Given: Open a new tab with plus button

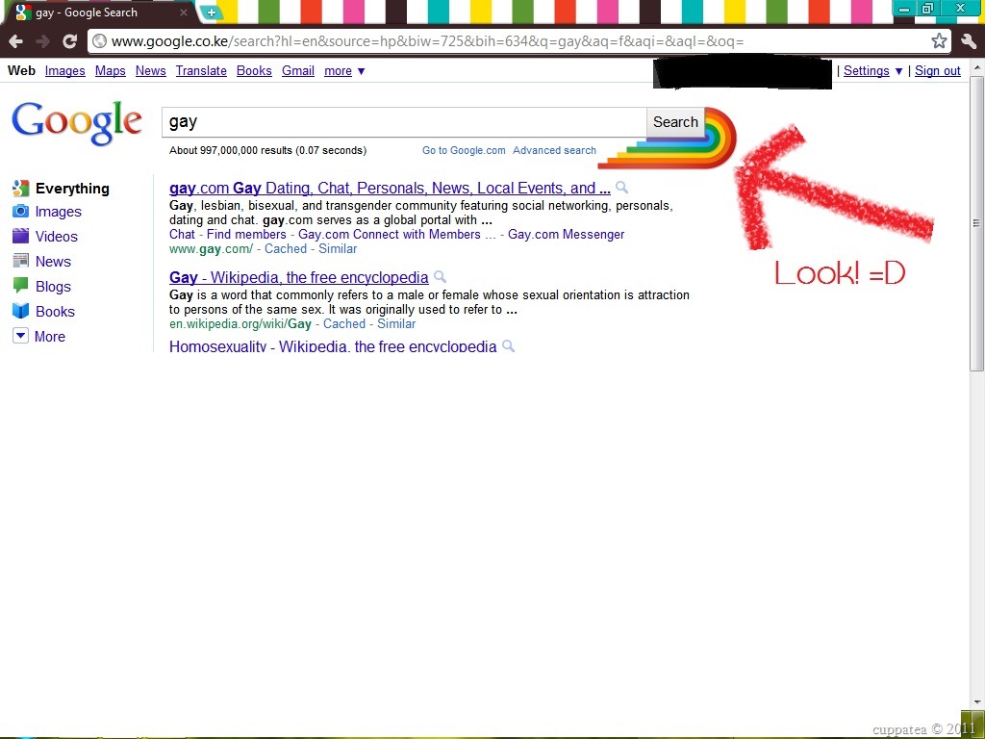Looking at the screenshot, I should (x=212, y=12).
